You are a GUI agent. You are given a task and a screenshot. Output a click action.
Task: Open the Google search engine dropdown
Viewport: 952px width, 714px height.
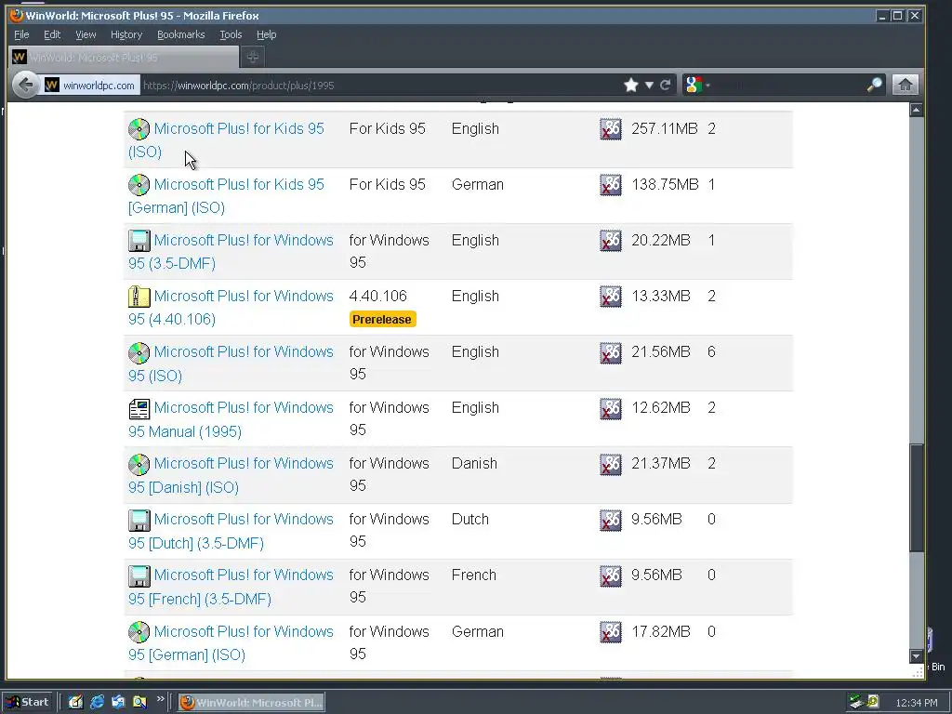click(x=697, y=85)
